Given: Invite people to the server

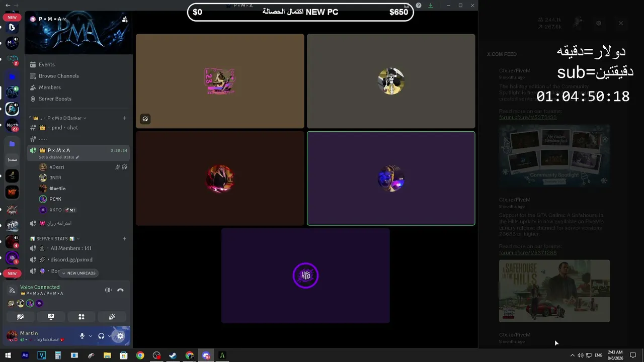Looking at the screenshot, I should coord(124,19).
